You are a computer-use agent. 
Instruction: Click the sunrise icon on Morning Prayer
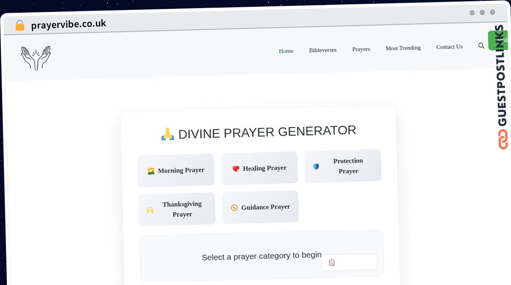coord(151,171)
